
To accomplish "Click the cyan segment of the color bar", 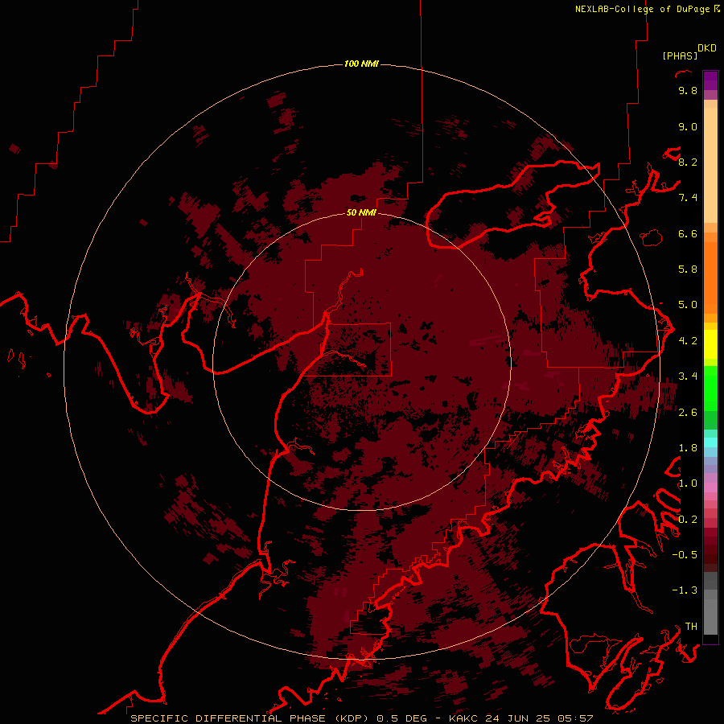I will (x=710, y=442).
